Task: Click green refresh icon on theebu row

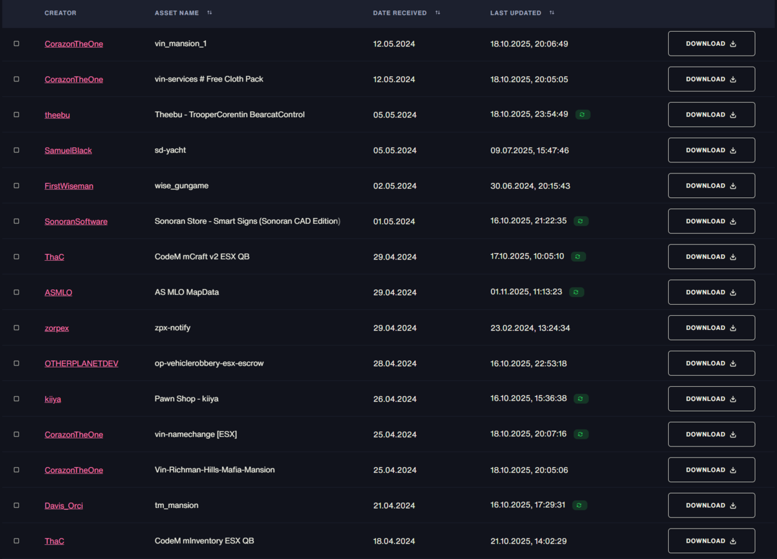Action: pyautogui.click(x=583, y=115)
